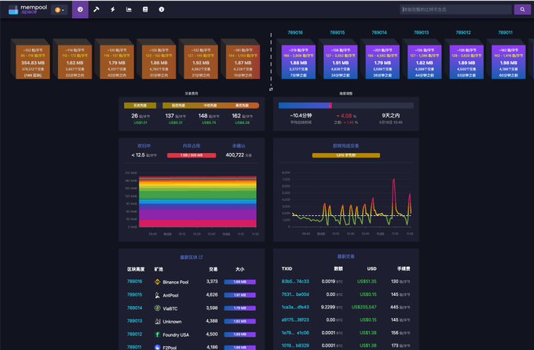Click block height label 789015 above blocks

pos(337,33)
